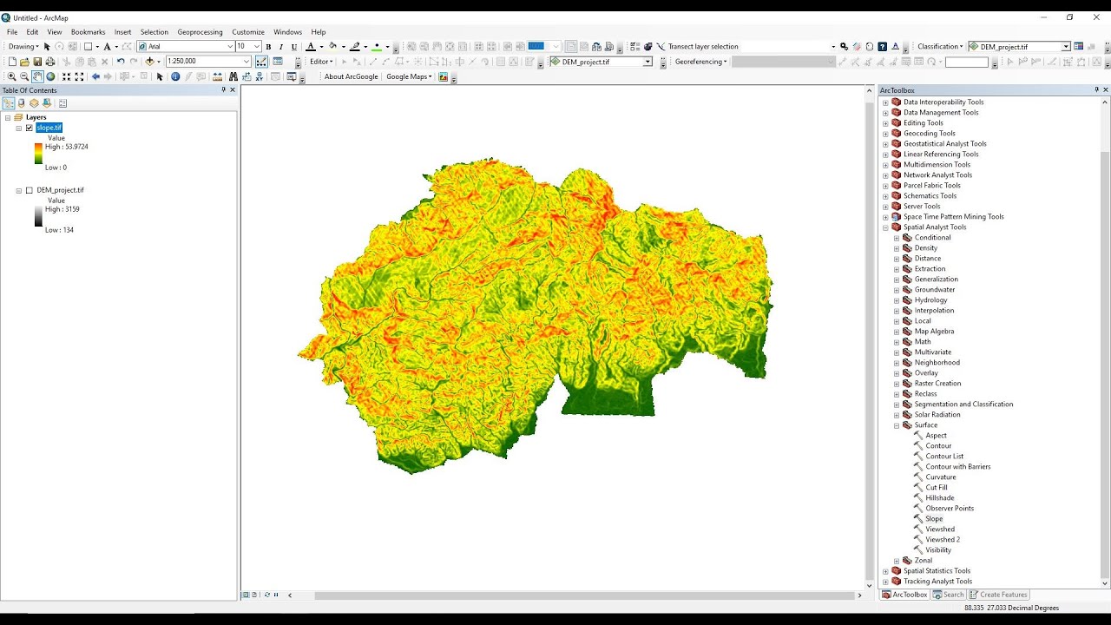Click the Fixed Zoom In icon
1111x625 pixels.
(67, 76)
